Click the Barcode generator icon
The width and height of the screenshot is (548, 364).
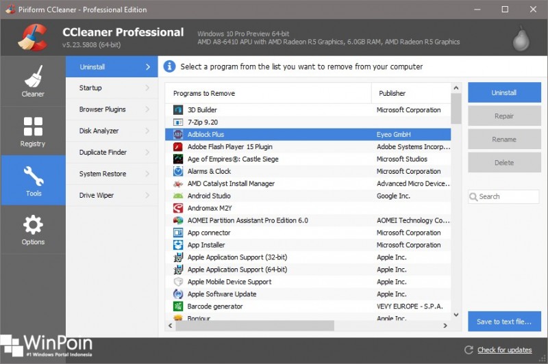[178, 306]
